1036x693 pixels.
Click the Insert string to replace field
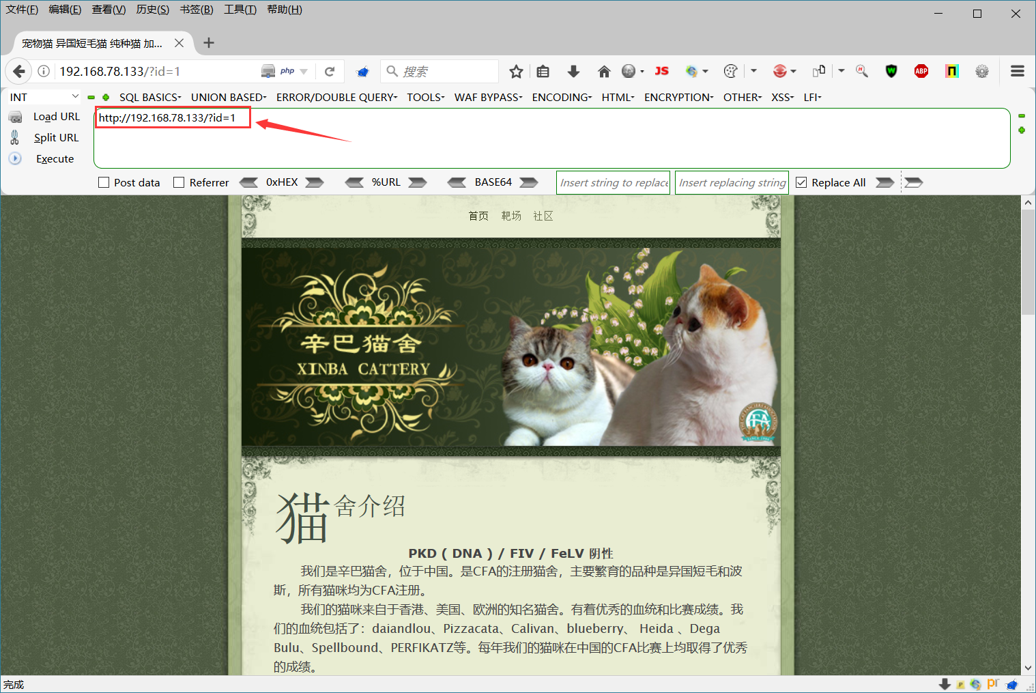pos(613,182)
